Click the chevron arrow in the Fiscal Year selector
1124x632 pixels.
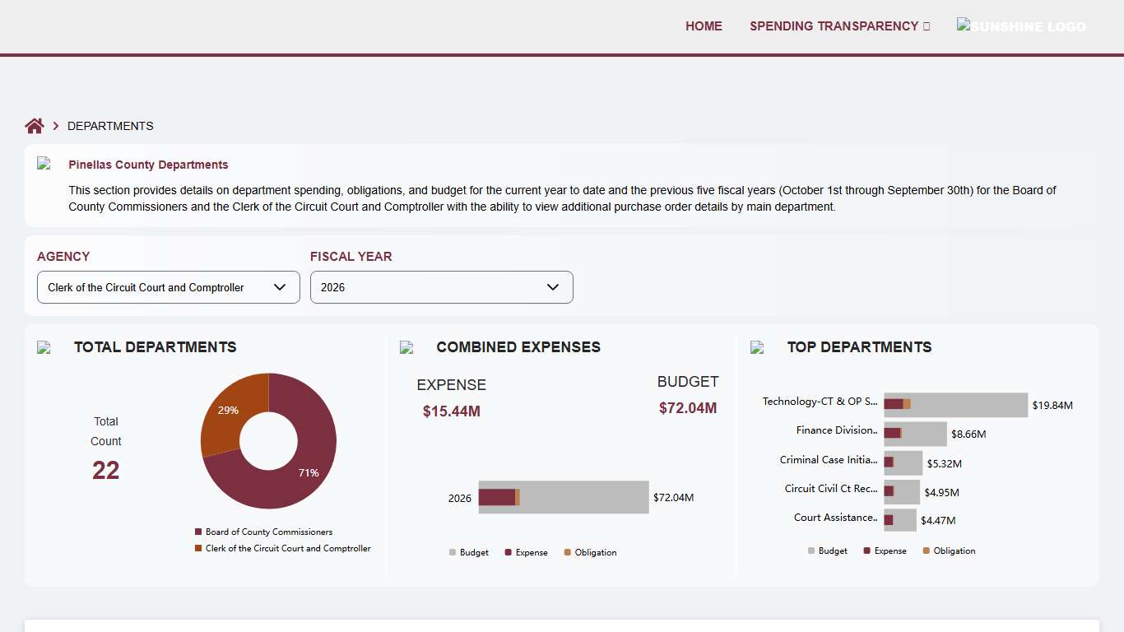click(x=553, y=287)
